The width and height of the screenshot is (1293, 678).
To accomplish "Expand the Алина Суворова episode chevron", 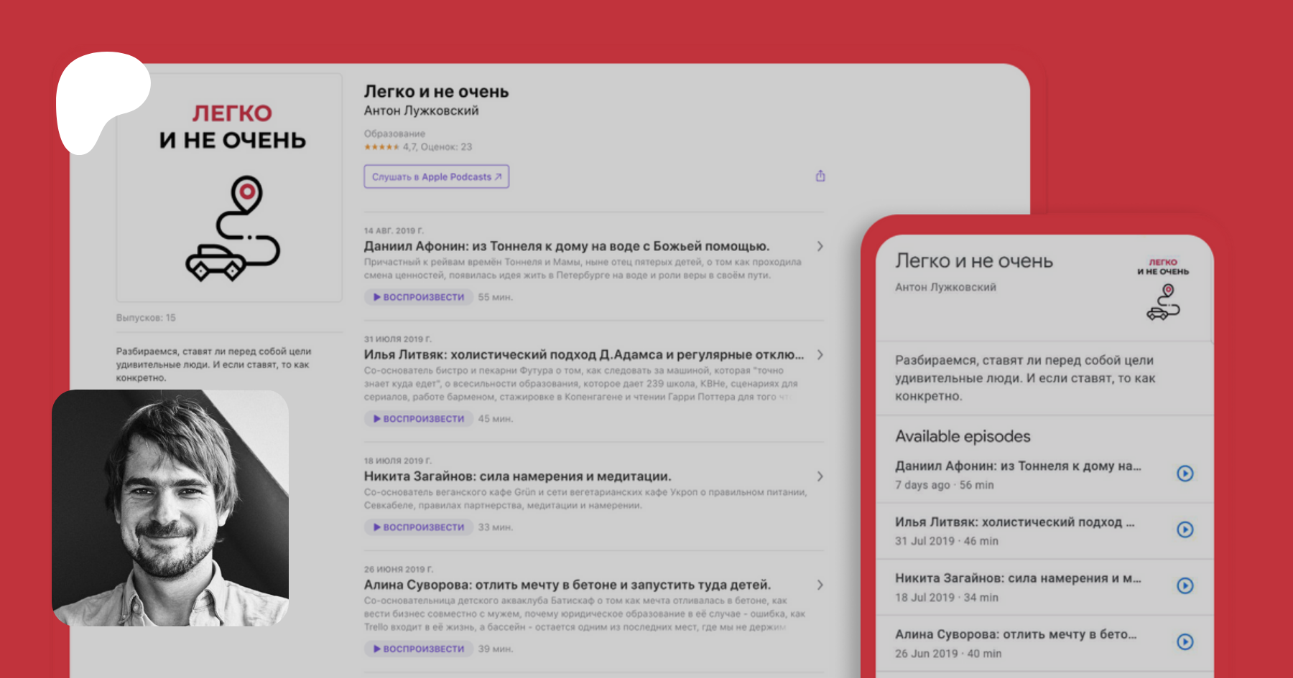I will point(820,585).
